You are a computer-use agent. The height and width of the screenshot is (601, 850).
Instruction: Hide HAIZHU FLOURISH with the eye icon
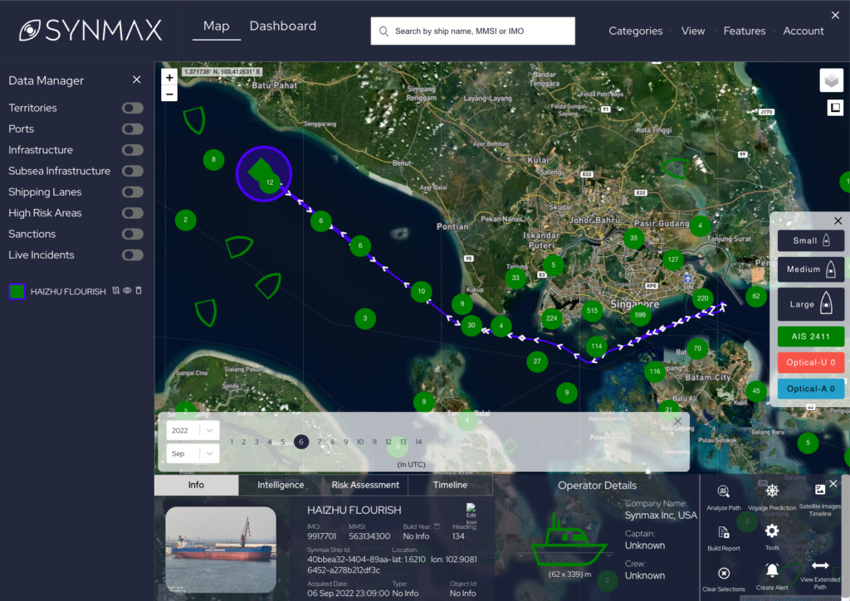pos(127,291)
